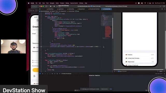Choose the iPhone 13 Pro Max destination
166x93 pixels.
96,6
